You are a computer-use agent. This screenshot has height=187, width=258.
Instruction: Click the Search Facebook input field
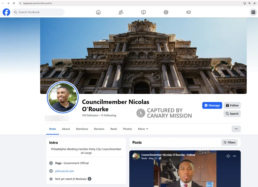click(x=38, y=12)
